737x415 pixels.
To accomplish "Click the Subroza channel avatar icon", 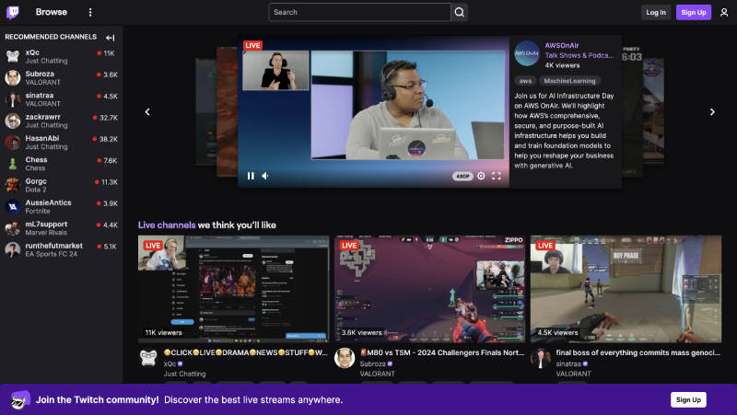I will click(x=345, y=358).
